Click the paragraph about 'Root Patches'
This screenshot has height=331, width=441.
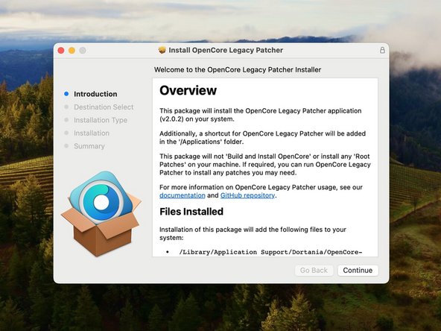265,164
